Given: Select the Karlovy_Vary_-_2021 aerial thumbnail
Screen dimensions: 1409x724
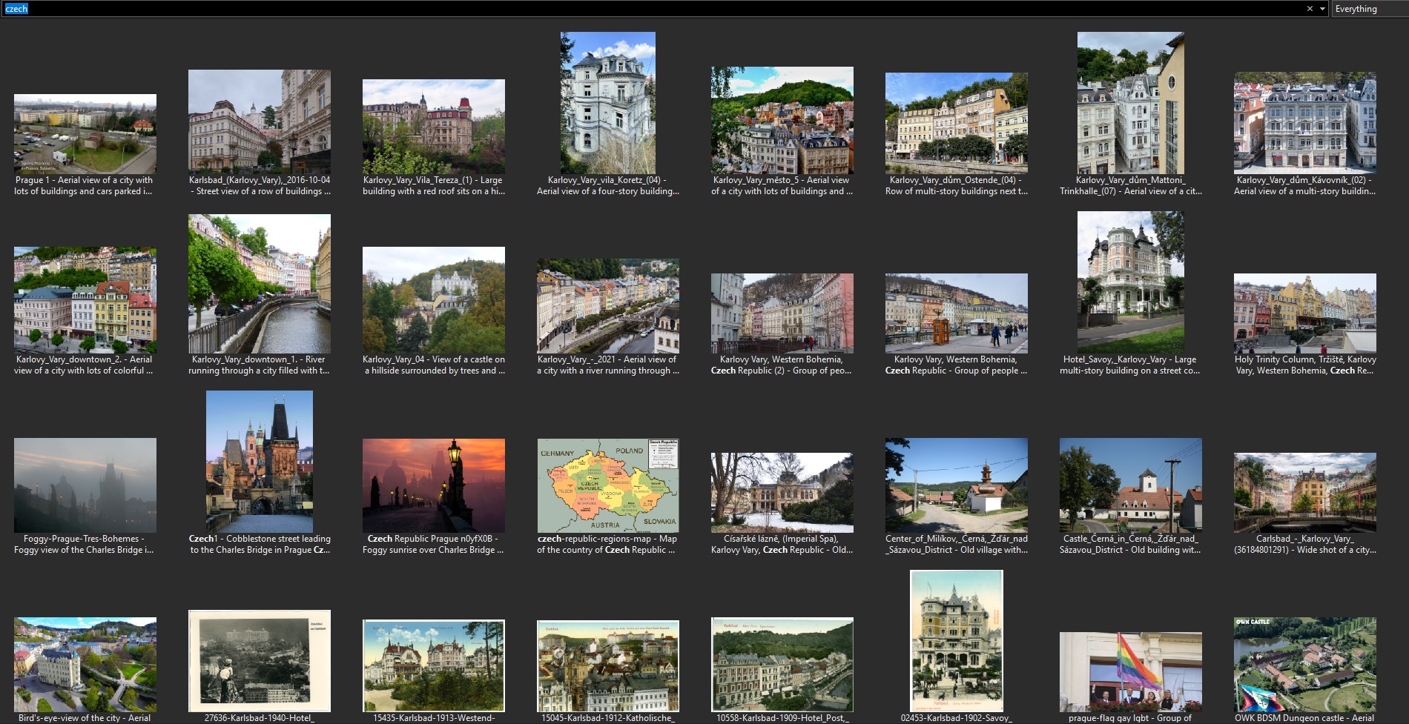Looking at the screenshot, I should click(608, 306).
